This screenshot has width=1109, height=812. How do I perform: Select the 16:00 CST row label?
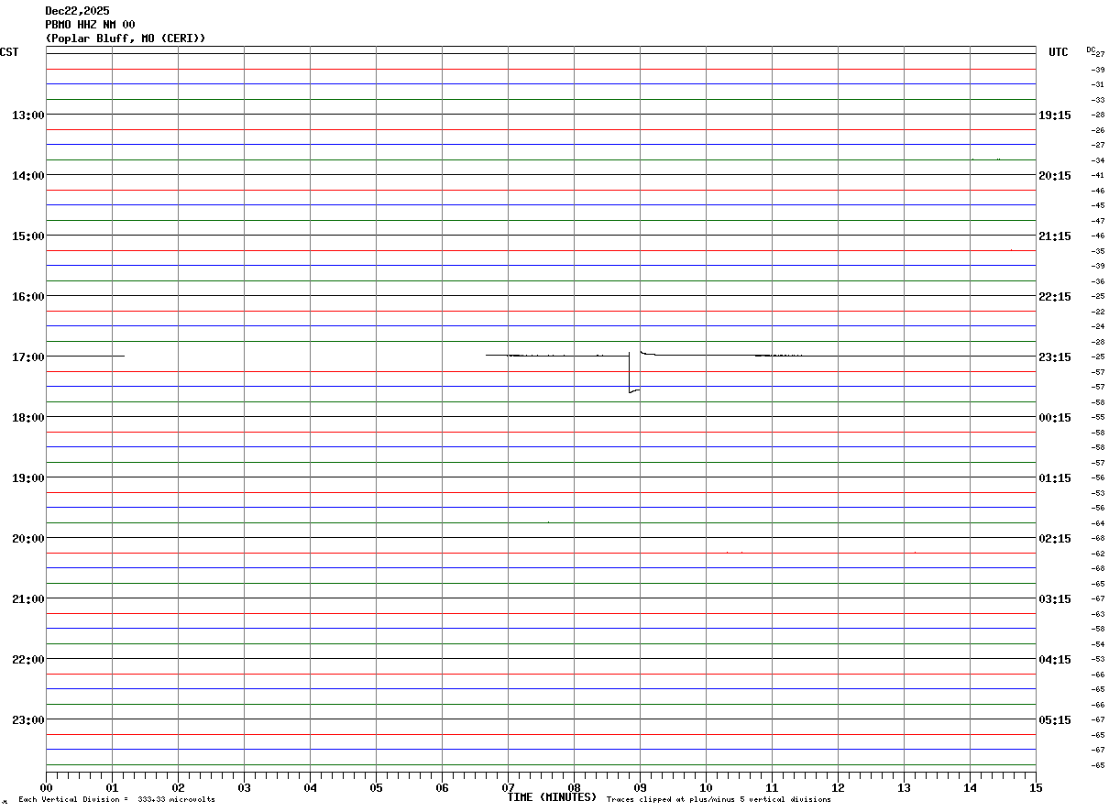pos(28,296)
